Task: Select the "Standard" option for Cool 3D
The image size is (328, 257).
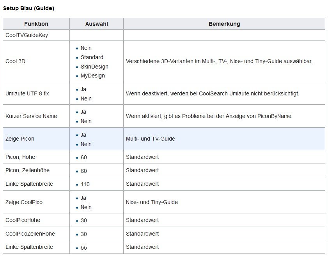Action: coord(92,57)
